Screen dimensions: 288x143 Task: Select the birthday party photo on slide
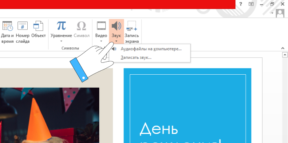click(49, 115)
